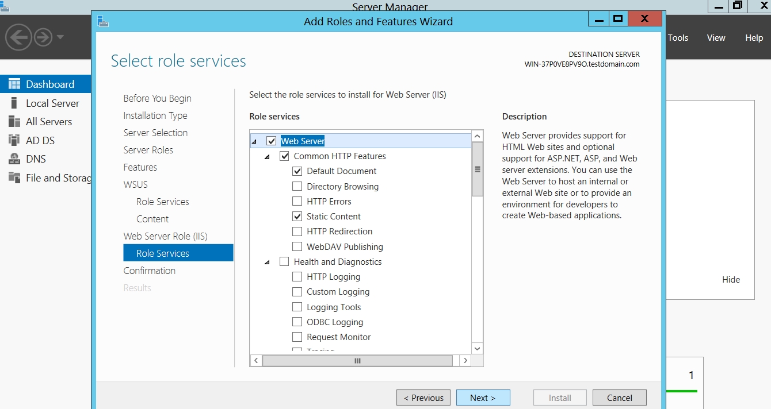
Task: Collapse the Health and Diagnostics node
Action: tap(267, 262)
